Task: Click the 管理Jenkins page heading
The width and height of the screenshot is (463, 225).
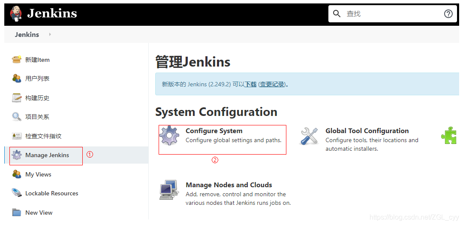Action: coord(193,62)
